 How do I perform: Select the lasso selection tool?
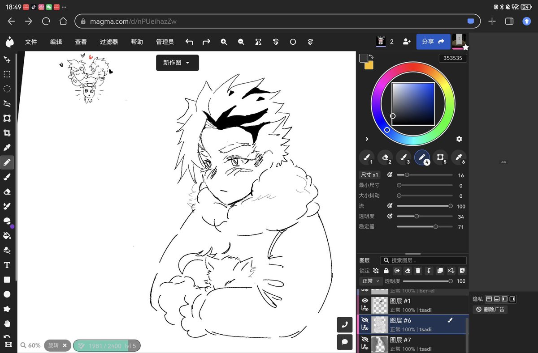click(x=7, y=103)
